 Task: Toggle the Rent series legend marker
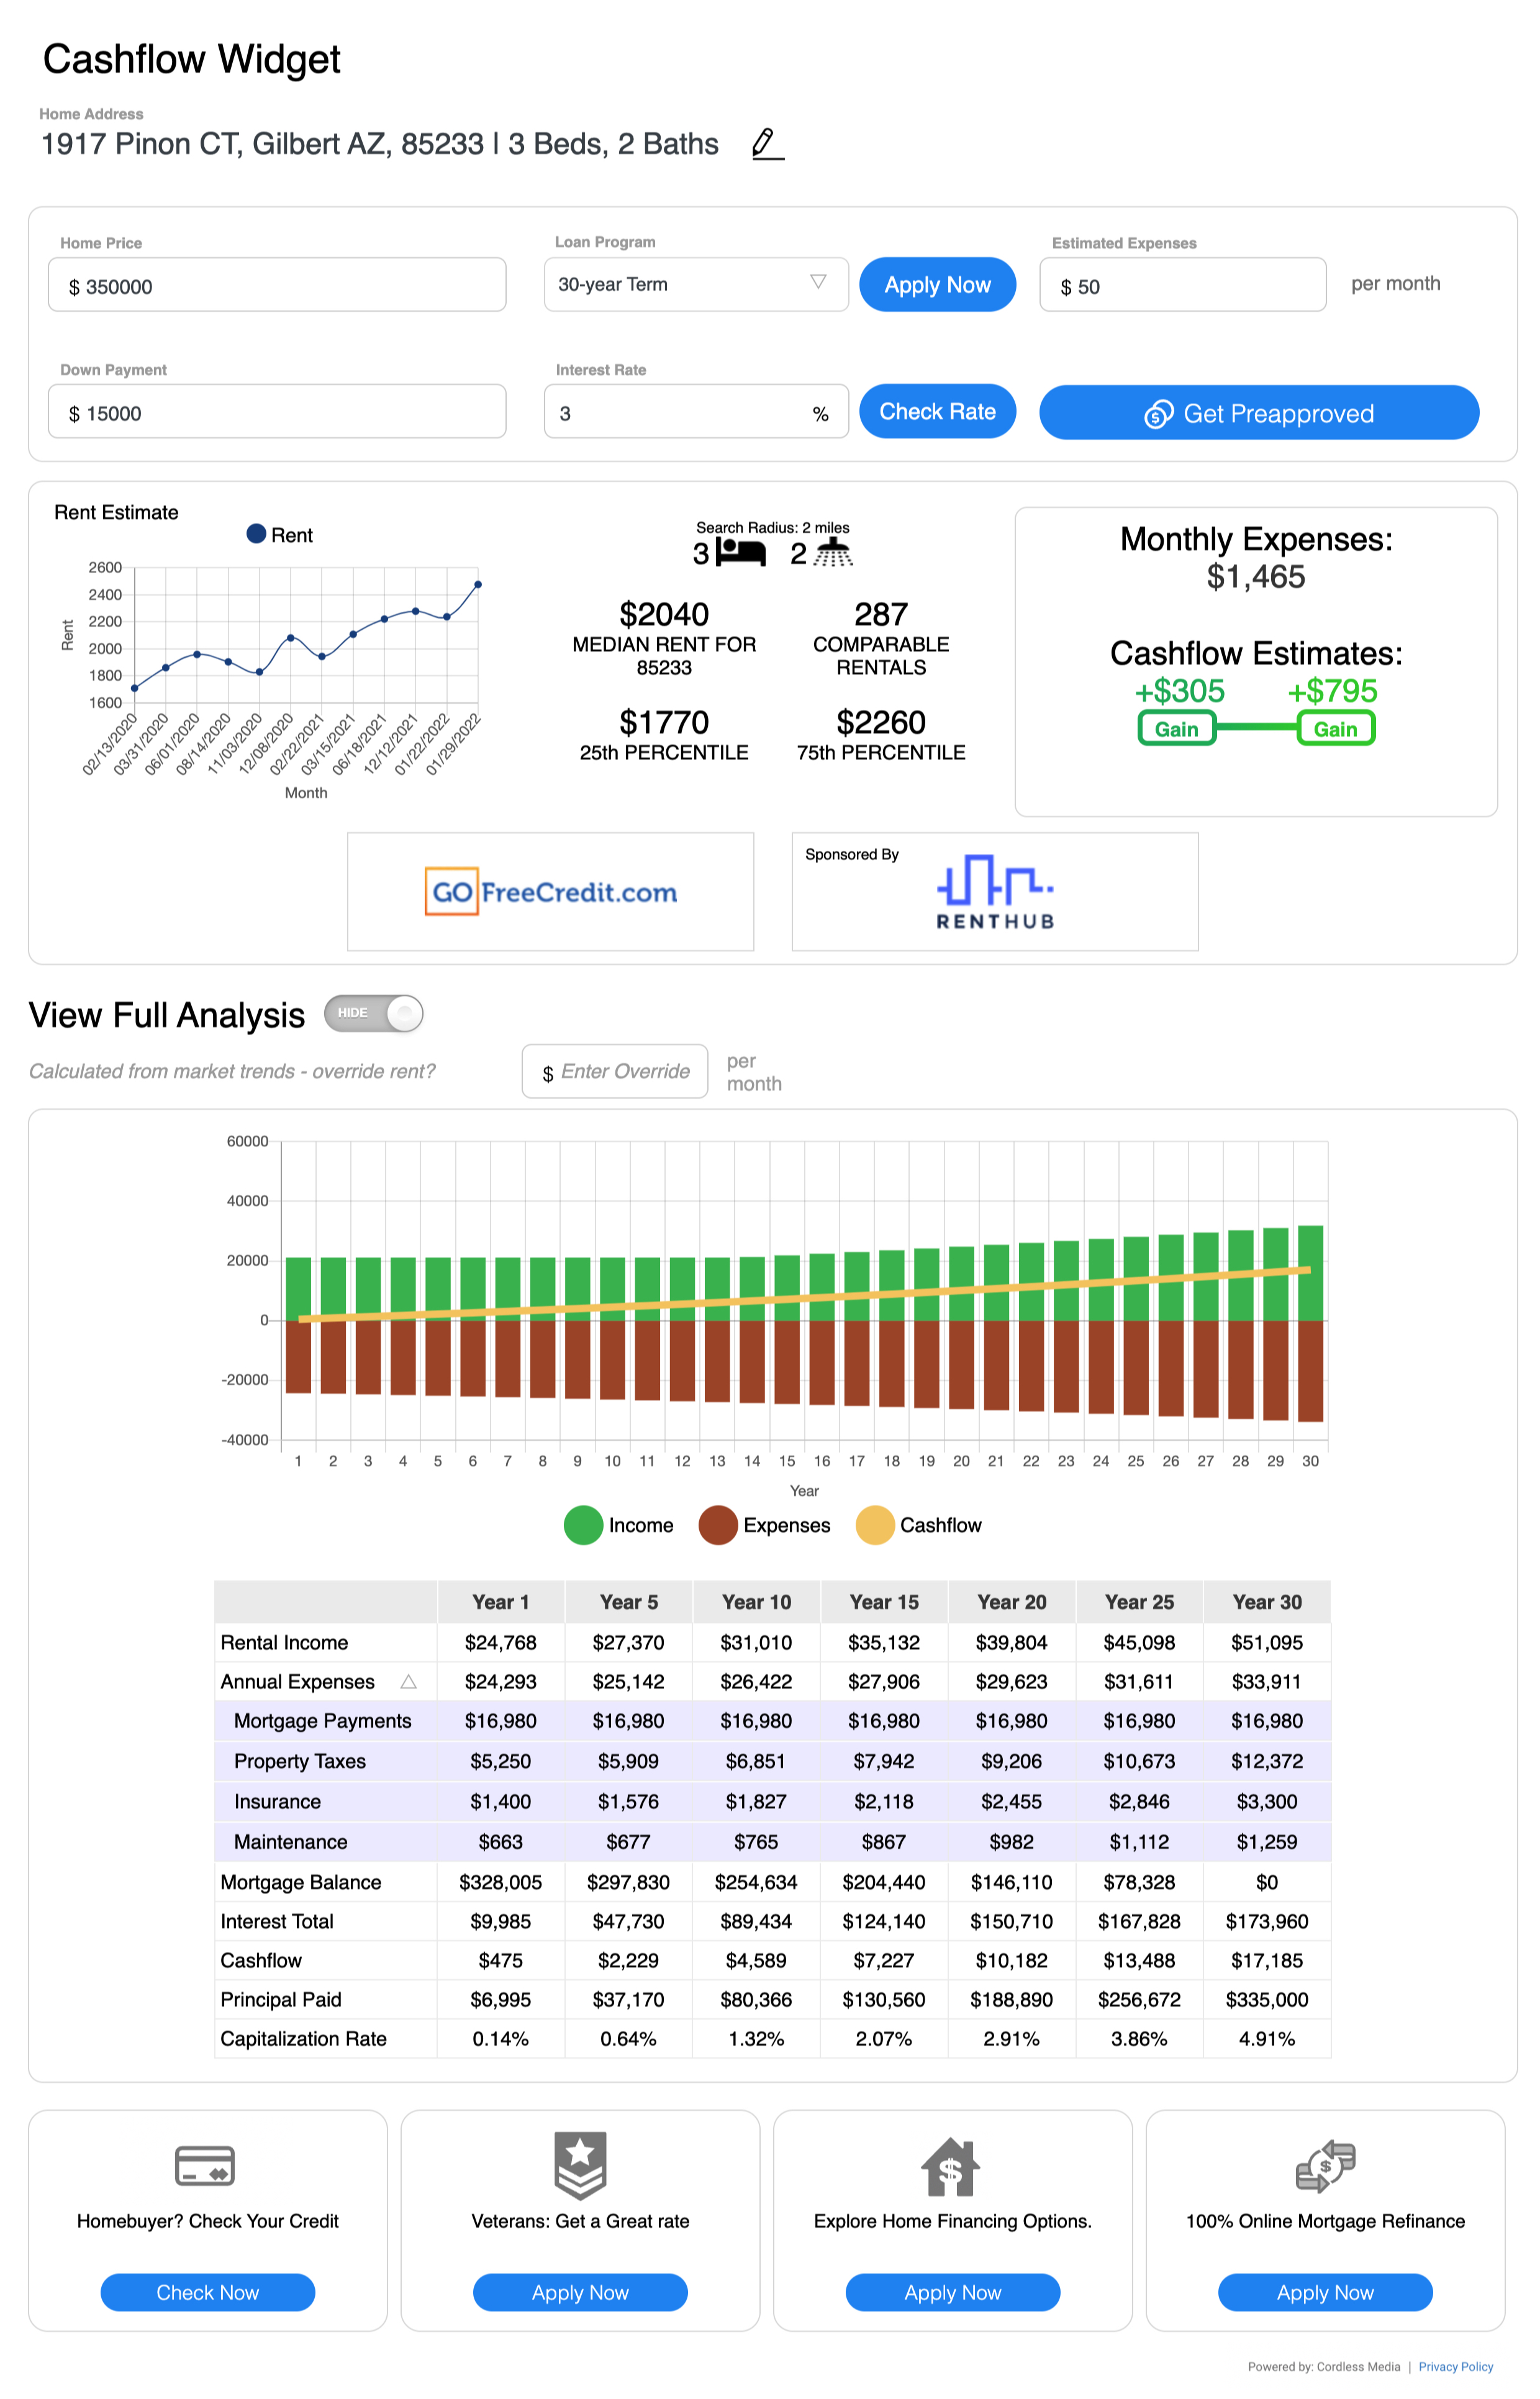click(256, 534)
